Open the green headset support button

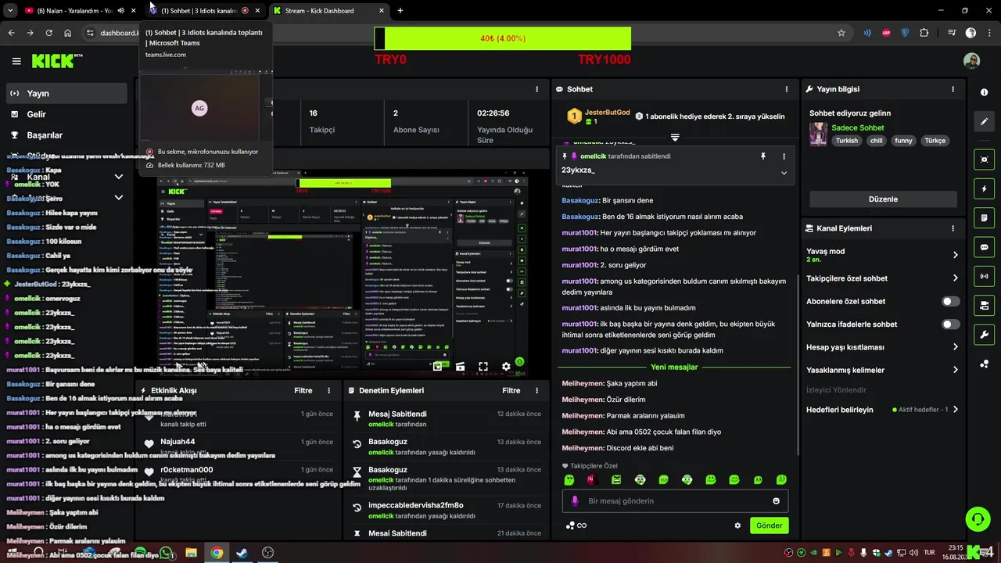coord(977,519)
